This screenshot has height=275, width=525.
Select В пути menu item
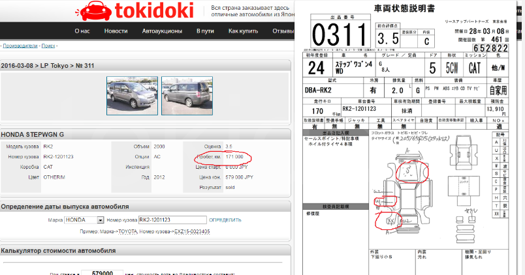click(x=205, y=31)
